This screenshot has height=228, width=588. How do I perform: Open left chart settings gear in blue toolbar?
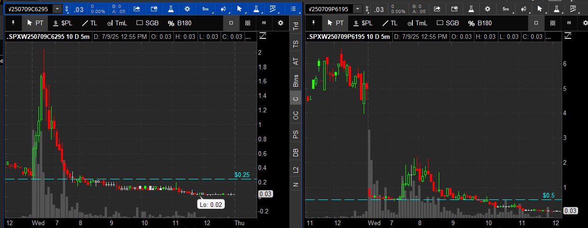(187, 9)
